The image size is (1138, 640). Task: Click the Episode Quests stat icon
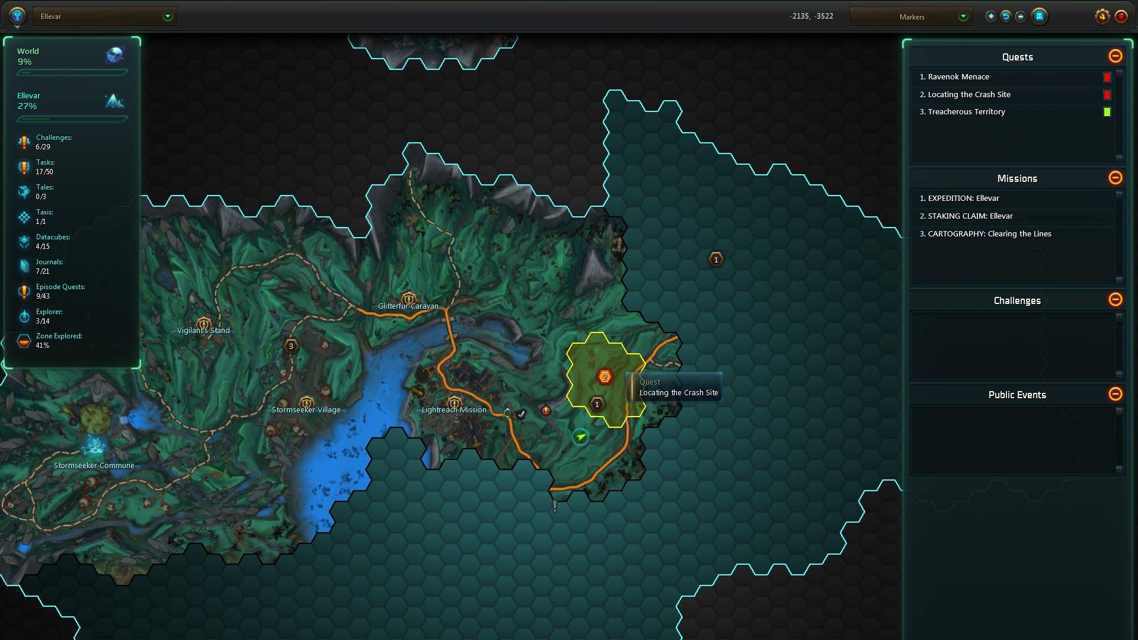point(24,292)
